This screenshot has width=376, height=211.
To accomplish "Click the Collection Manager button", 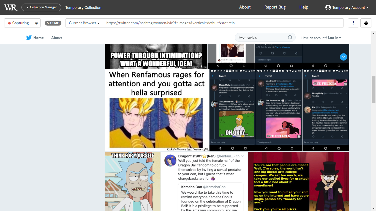I will [x=41, y=7].
